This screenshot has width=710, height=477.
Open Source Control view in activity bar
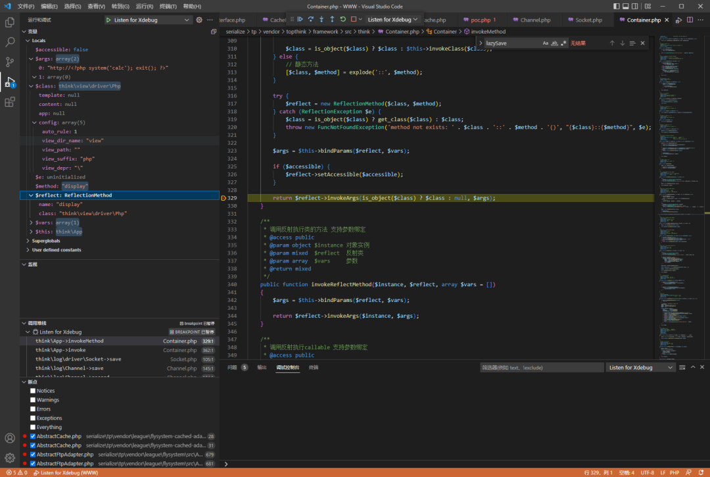pyautogui.click(x=10, y=62)
